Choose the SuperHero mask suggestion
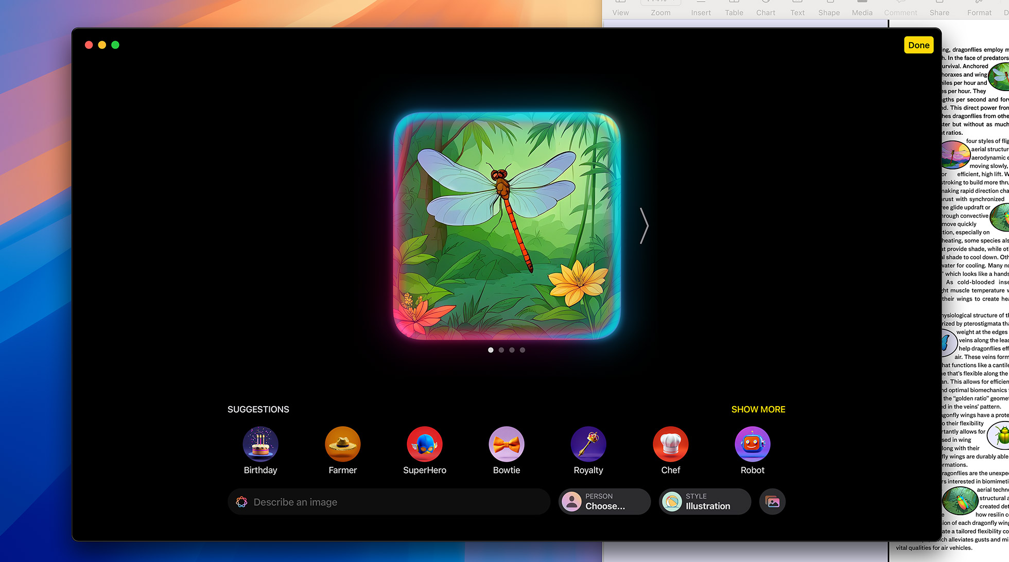Image resolution: width=1009 pixels, height=562 pixels. (424, 444)
